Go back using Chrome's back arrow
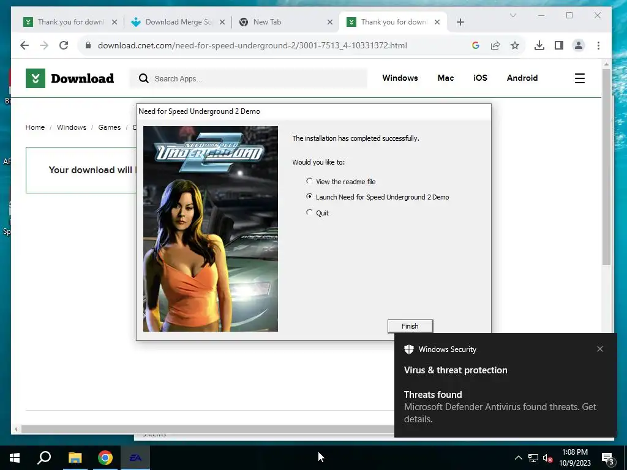 click(24, 45)
